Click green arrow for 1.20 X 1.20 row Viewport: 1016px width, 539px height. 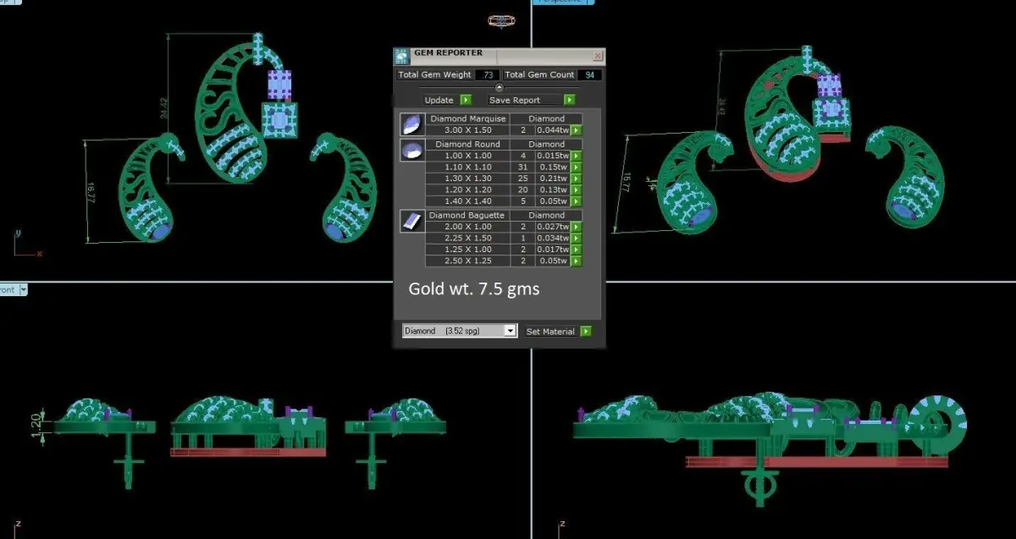click(x=577, y=190)
